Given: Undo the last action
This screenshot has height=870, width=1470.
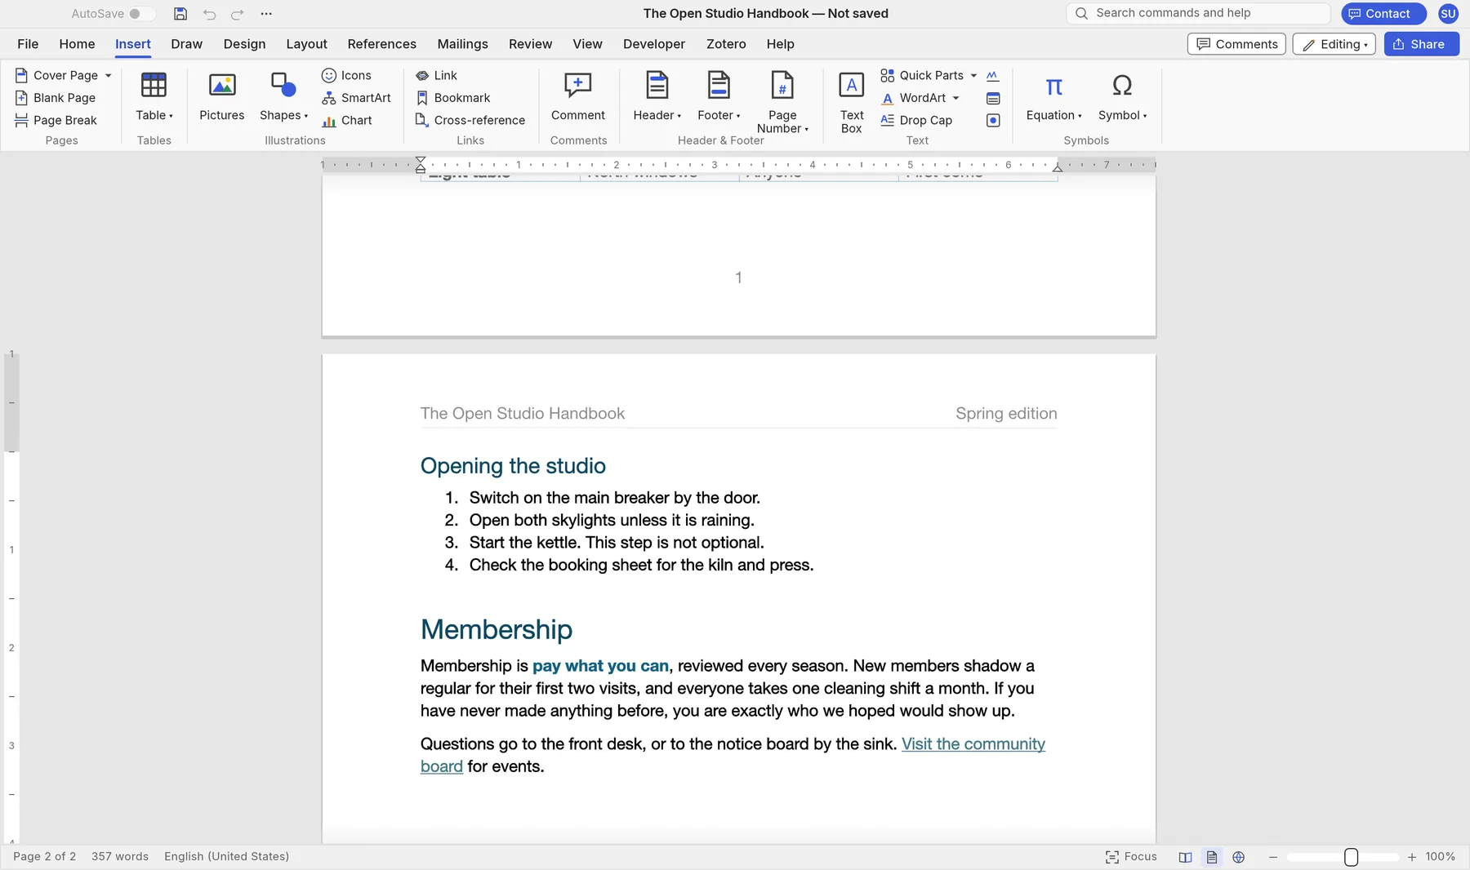Looking at the screenshot, I should 209,14.
